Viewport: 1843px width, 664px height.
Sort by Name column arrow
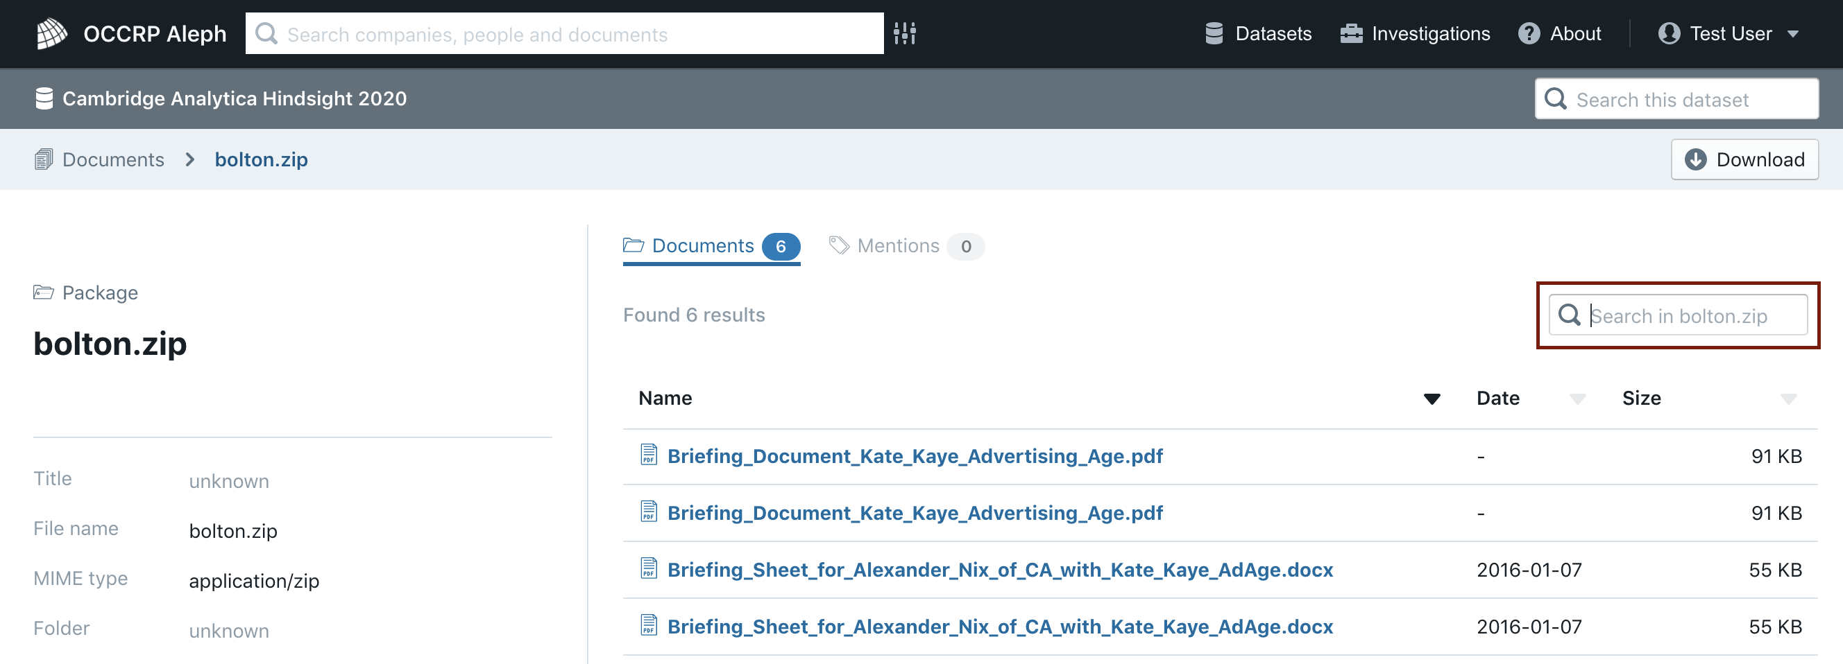click(1432, 399)
